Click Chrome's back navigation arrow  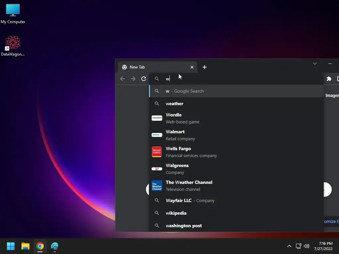coord(122,79)
